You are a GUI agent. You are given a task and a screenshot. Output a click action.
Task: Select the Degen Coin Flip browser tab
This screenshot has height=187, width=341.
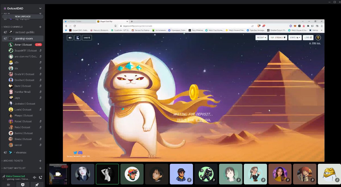point(113,21)
